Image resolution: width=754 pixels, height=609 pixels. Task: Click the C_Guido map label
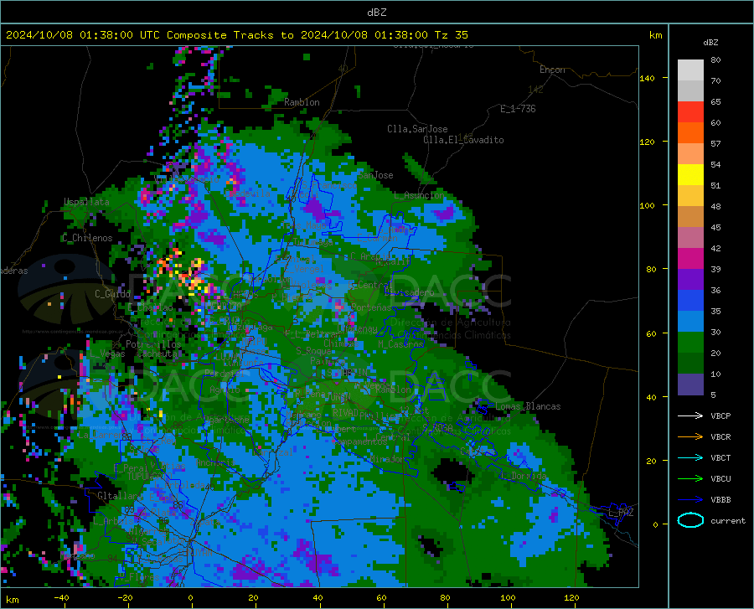pyautogui.click(x=112, y=294)
